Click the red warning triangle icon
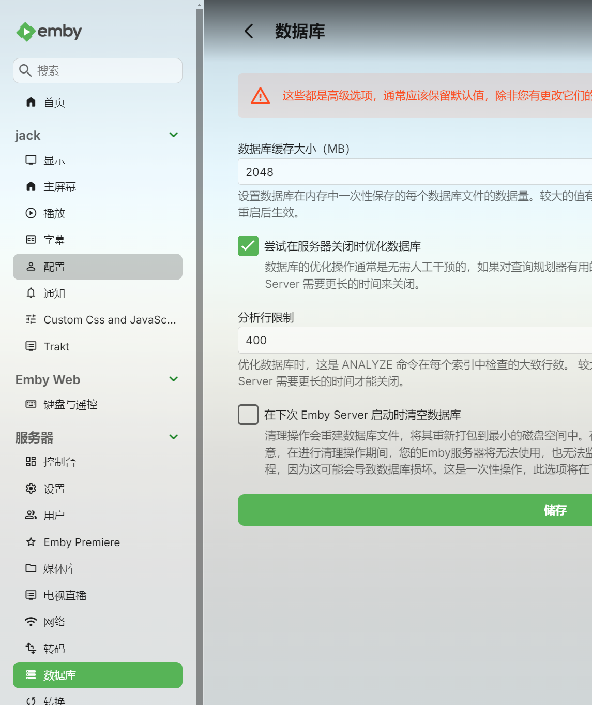 tap(260, 96)
